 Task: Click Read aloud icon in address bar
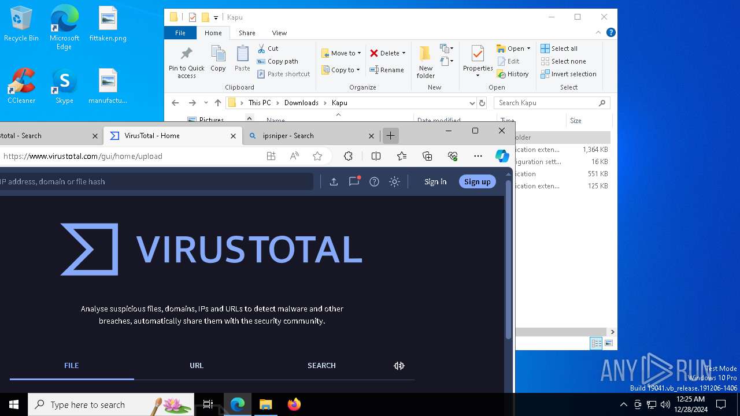294,156
